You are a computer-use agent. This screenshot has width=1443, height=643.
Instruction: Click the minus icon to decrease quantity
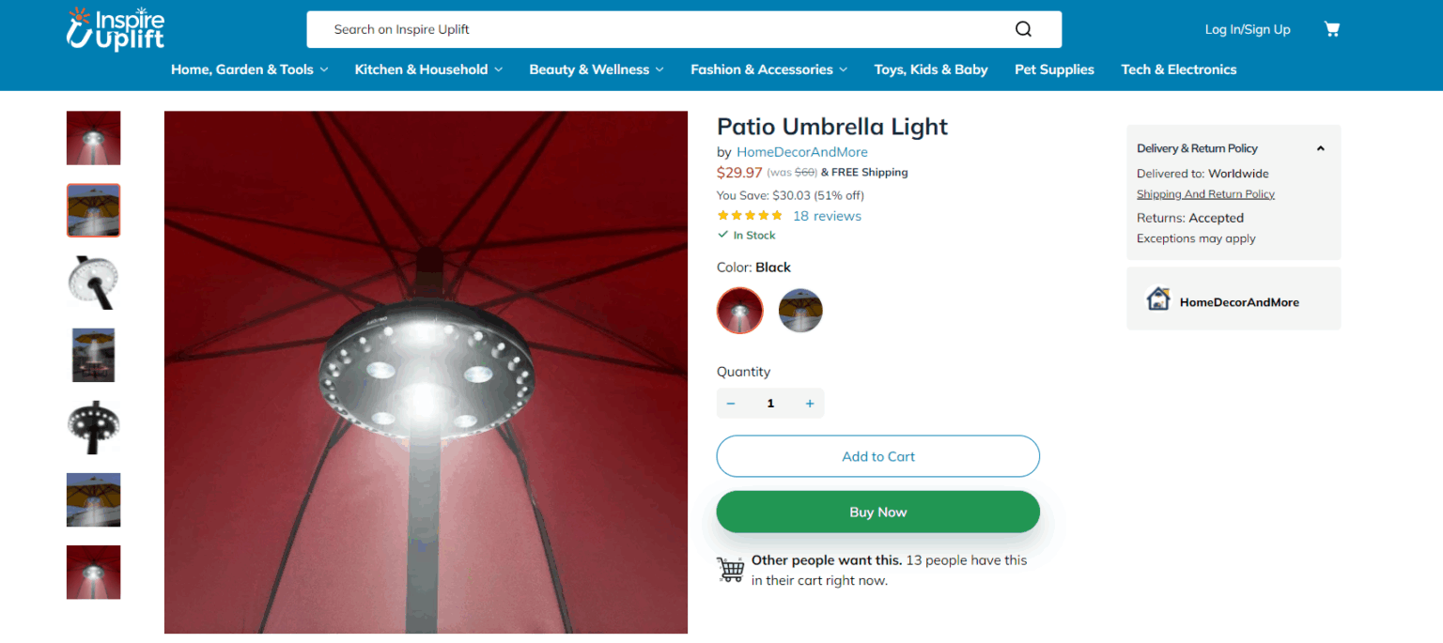tap(731, 403)
